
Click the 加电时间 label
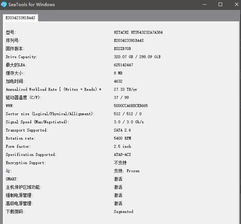coord(15,81)
